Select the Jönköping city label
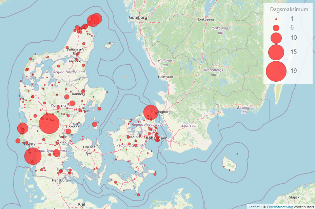315x209 pixels. pyautogui.click(x=206, y=19)
